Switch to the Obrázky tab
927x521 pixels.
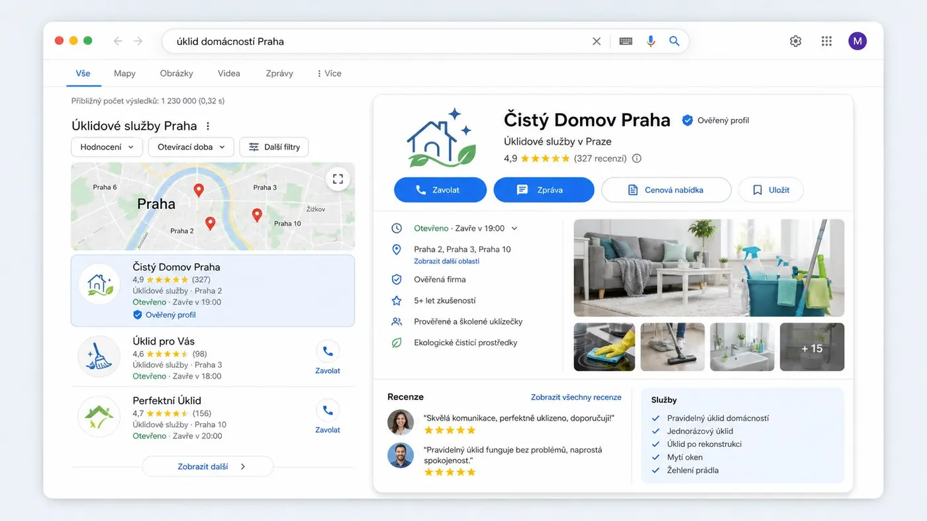pyautogui.click(x=177, y=73)
